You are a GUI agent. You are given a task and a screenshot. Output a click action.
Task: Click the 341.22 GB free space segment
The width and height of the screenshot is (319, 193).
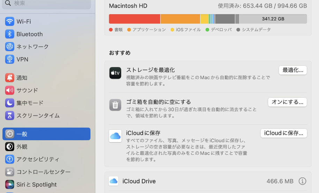click(273, 19)
